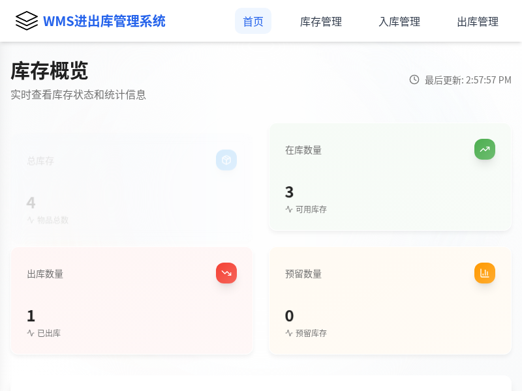522x391 pixels.
Task: Click the value 0 on 预留数量 card
Action: (x=289, y=316)
